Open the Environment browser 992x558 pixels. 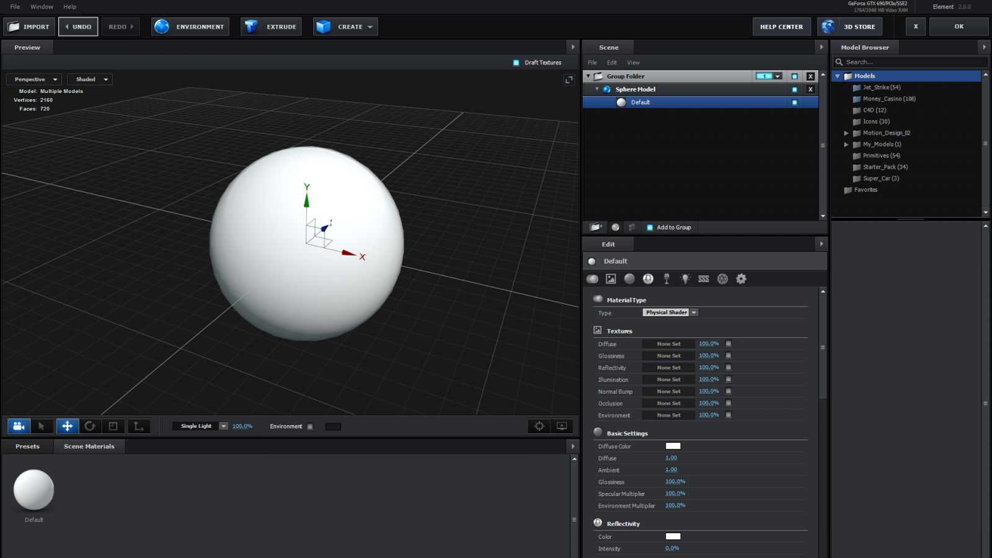pos(190,26)
